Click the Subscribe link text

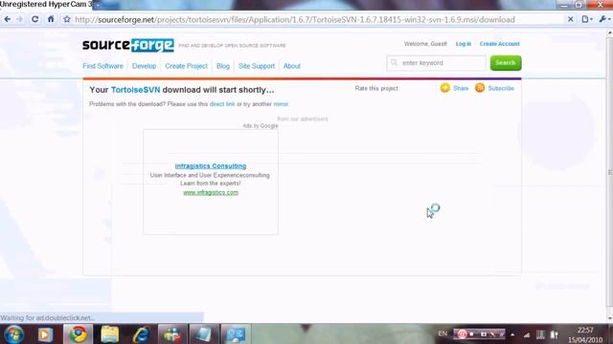point(501,89)
